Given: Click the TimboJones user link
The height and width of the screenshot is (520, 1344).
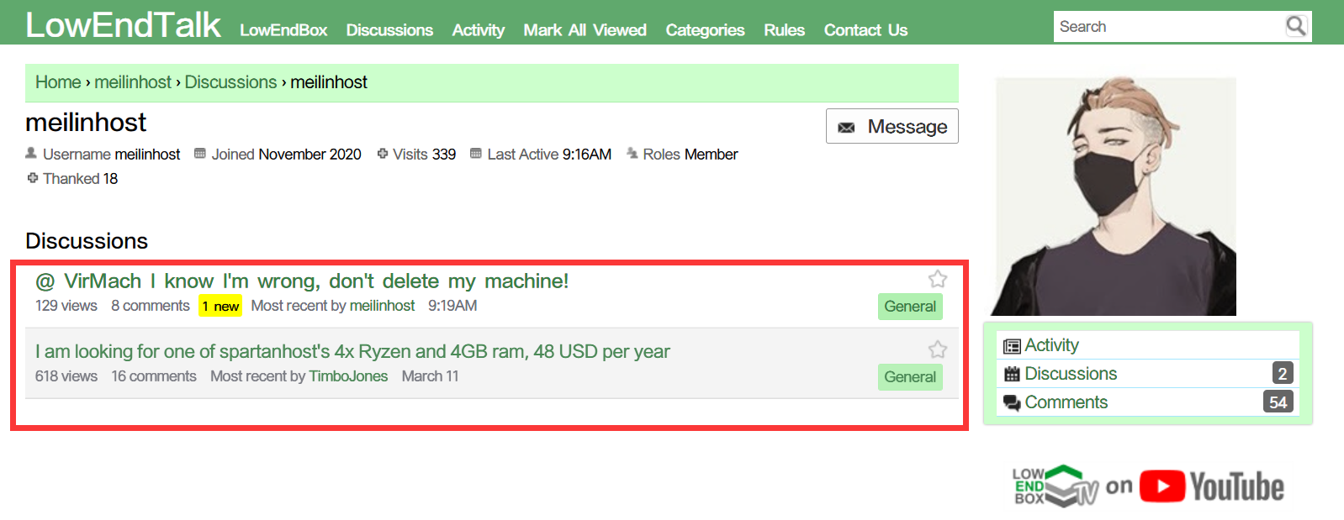Looking at the screenshot, I should pyautogui.click(x=348, y=376).
